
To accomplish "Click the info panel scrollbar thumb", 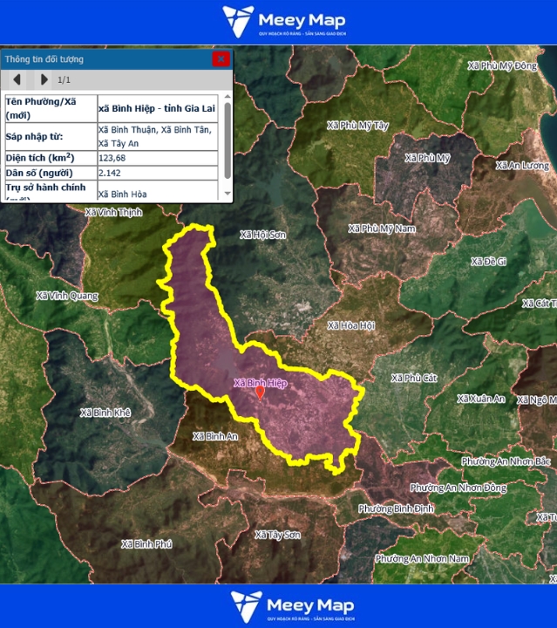I will 228,140.
